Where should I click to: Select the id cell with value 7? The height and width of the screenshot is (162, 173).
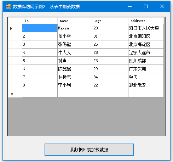pos(40,77)
